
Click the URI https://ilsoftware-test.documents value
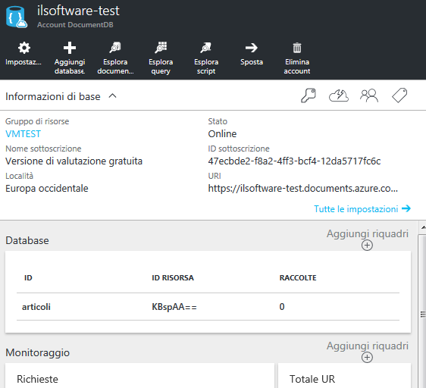point(303,188)
